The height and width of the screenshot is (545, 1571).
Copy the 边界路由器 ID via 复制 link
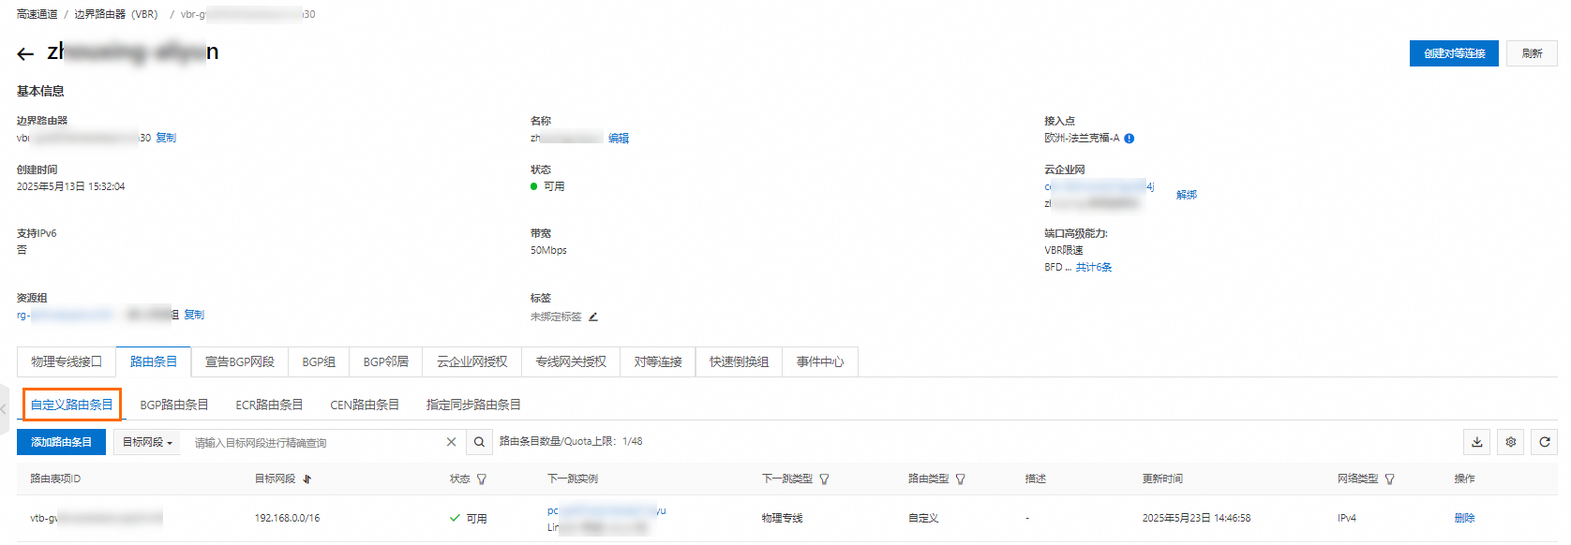(x=166, y=138)
